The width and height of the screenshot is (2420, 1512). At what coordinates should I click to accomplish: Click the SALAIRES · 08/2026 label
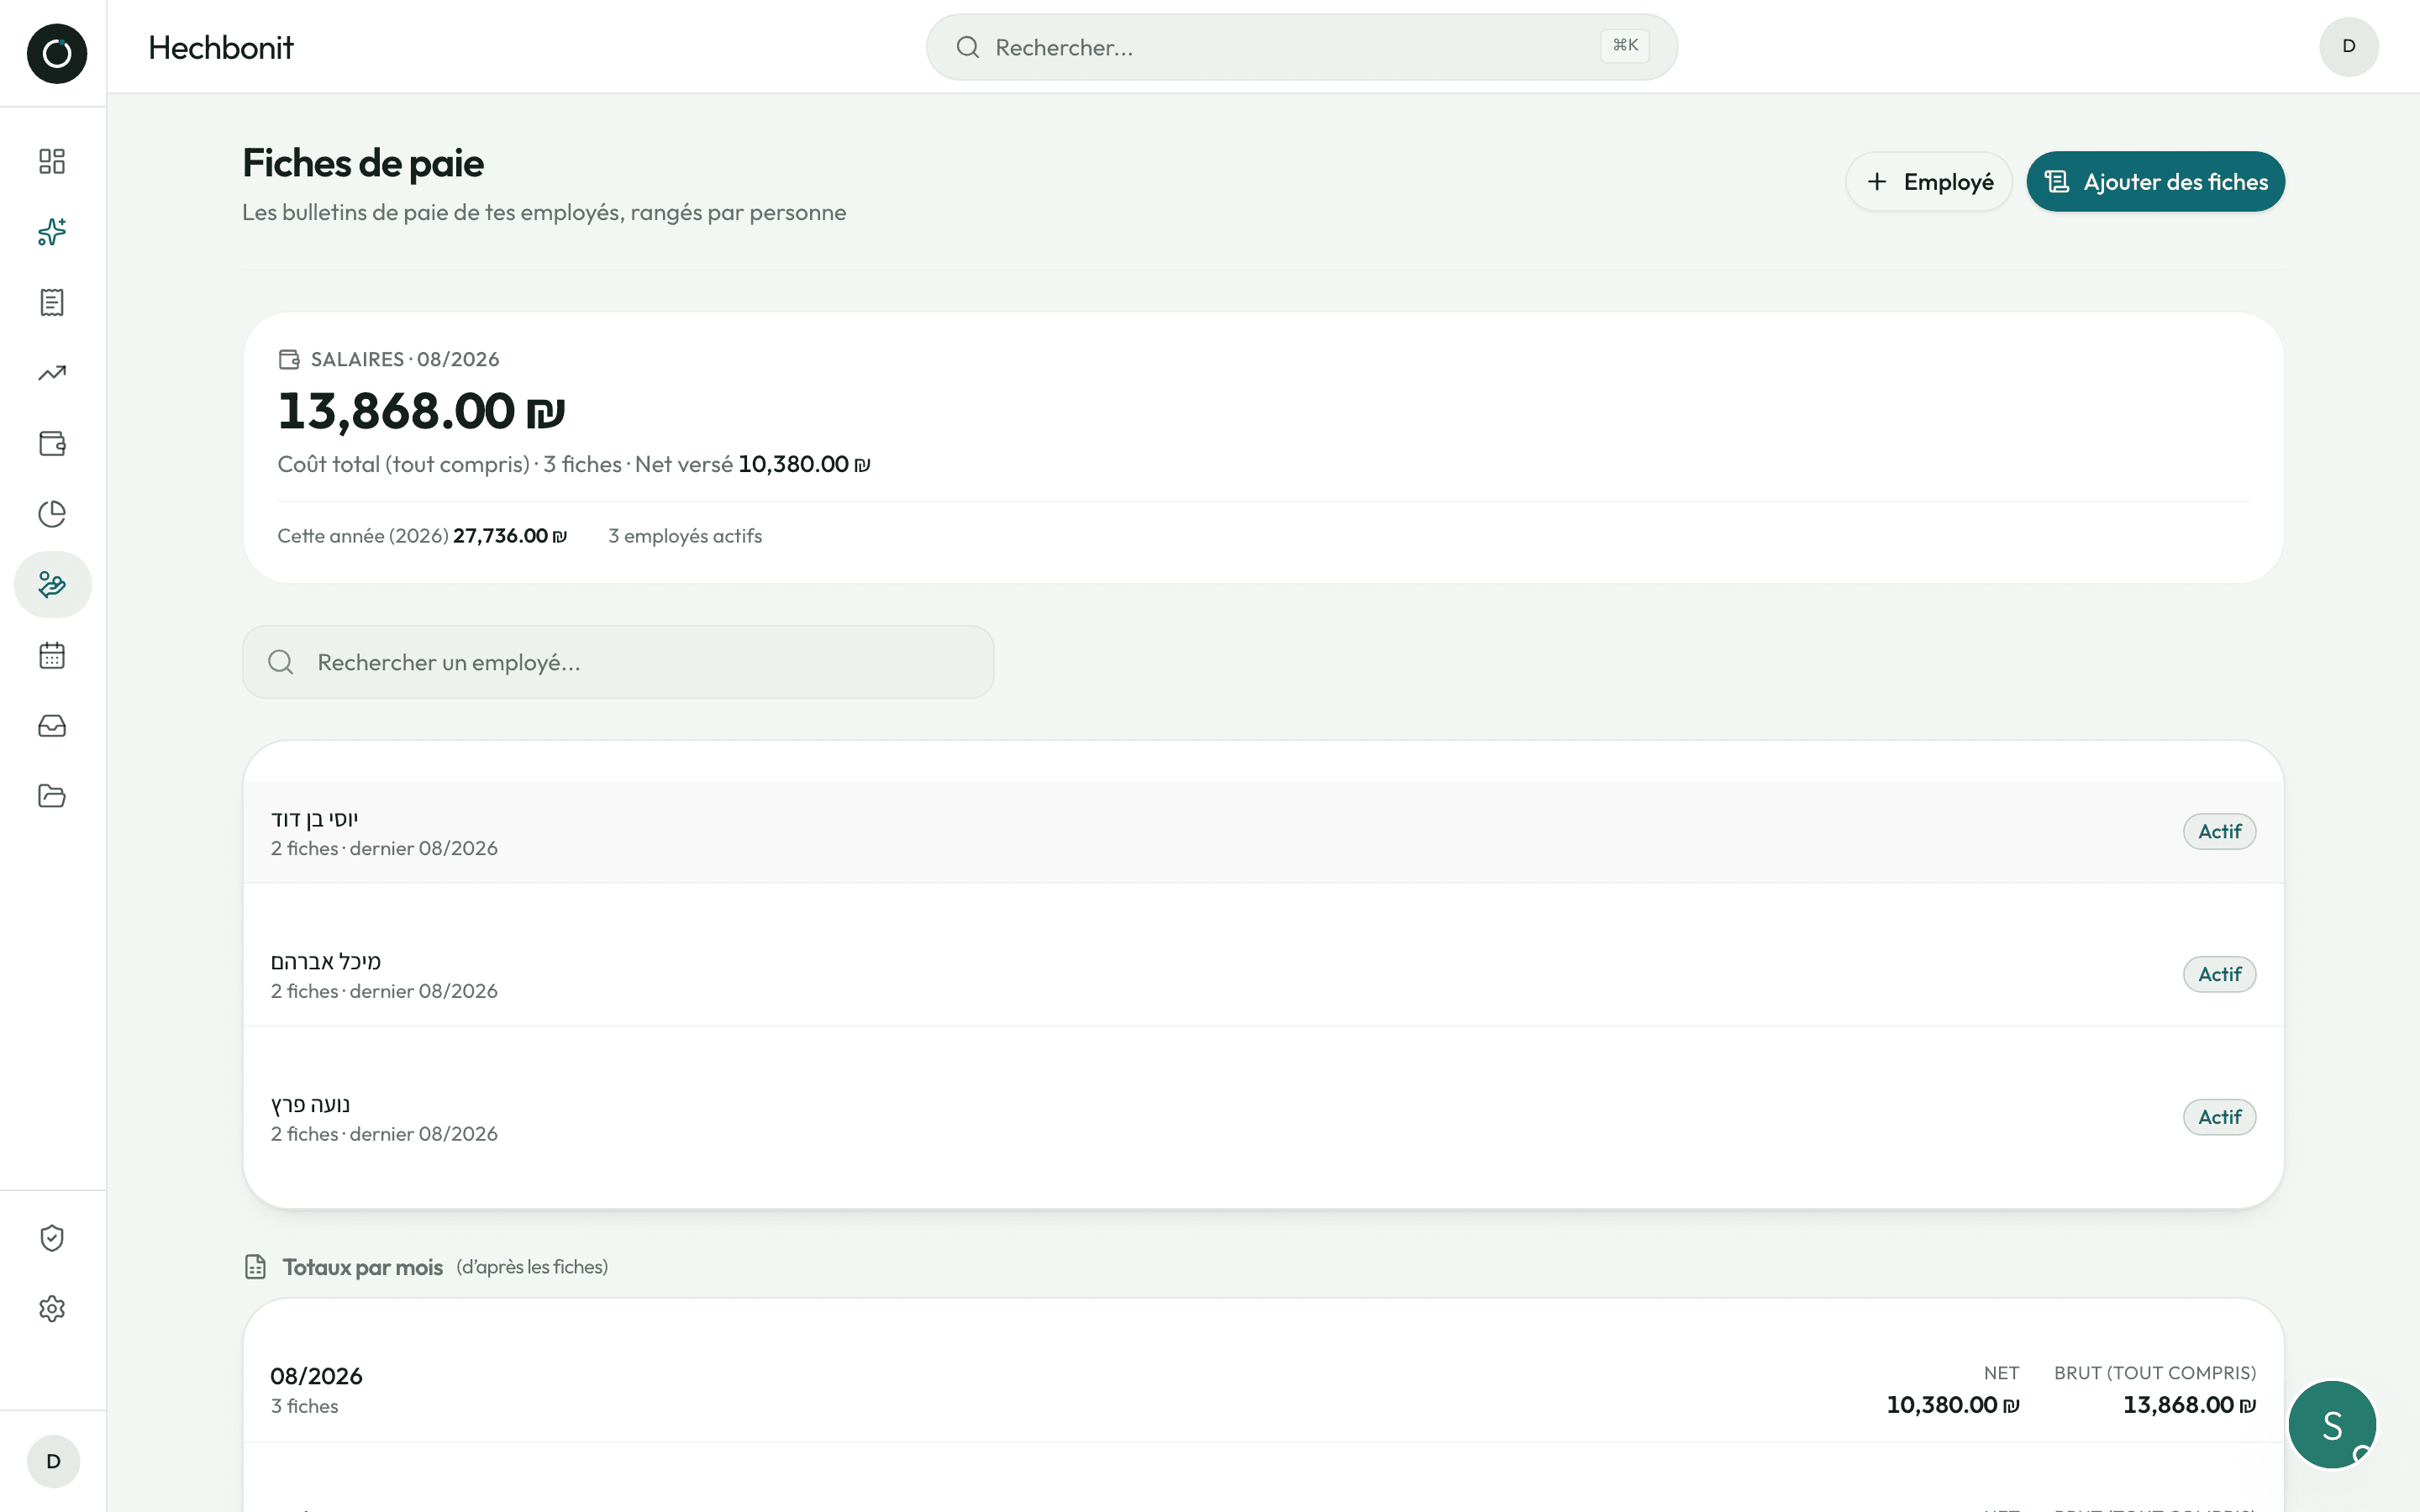click(405, 359)
